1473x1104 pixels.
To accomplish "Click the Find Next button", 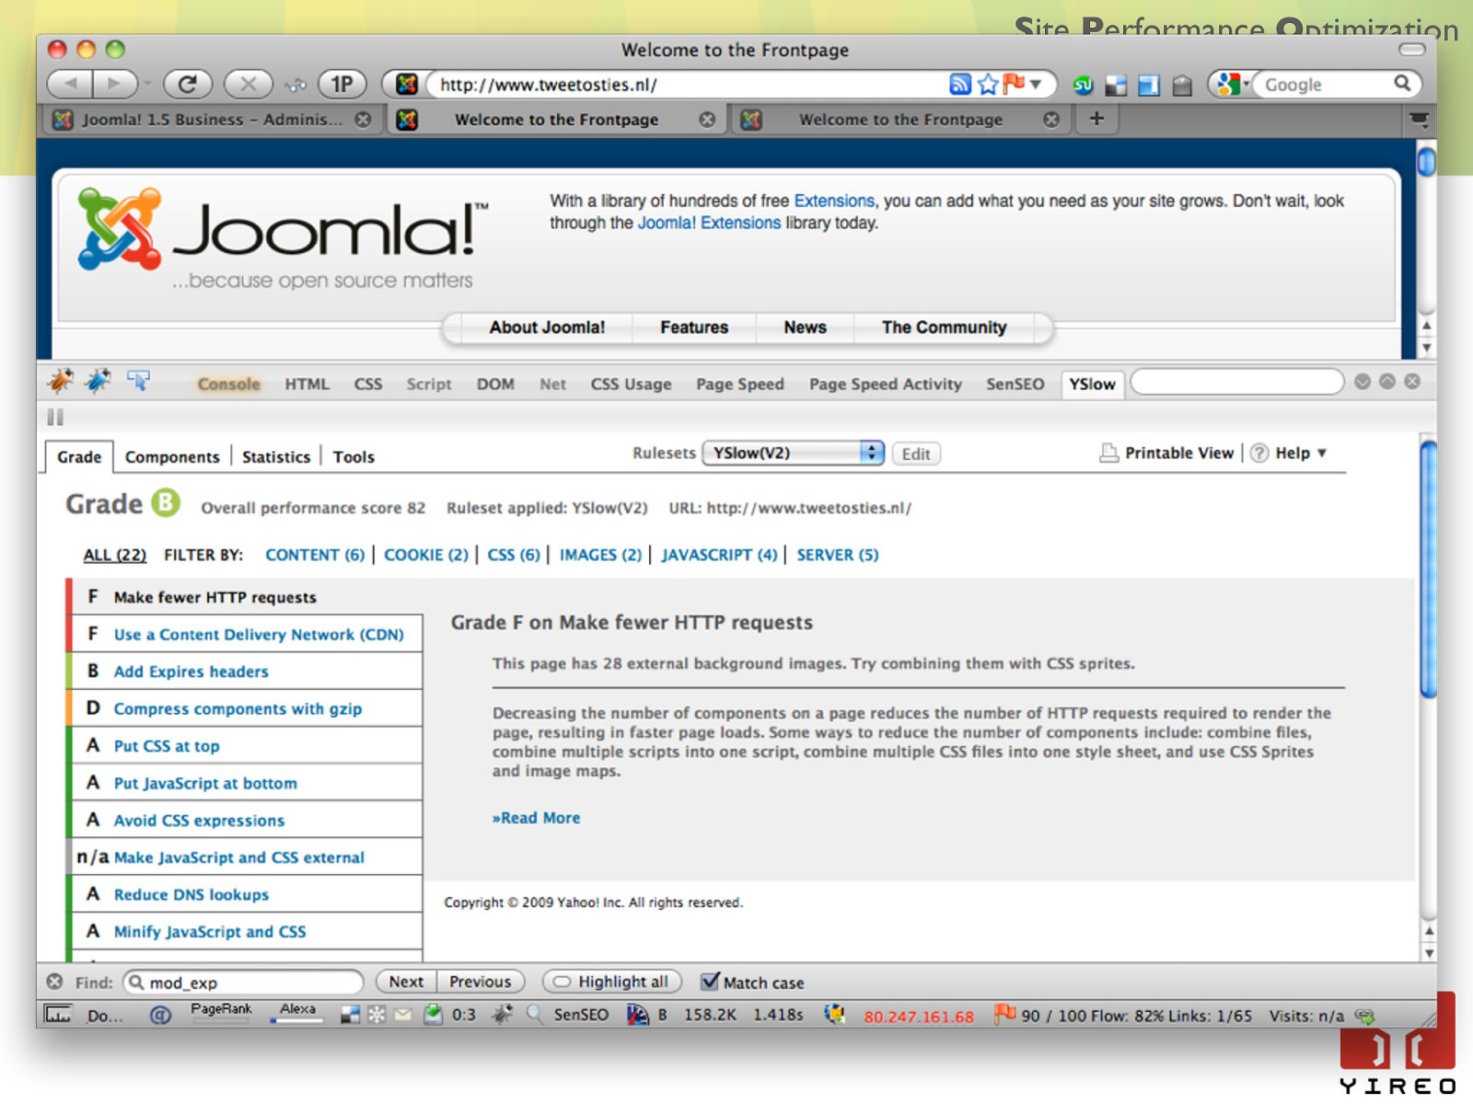I will [406, 982].
